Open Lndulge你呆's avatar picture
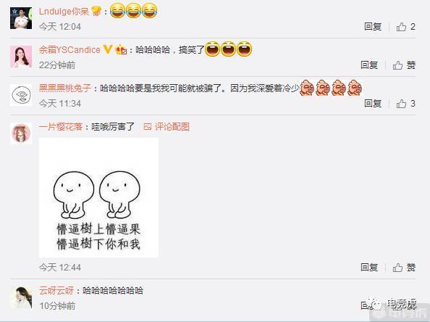Viewport: 430px width, 322px height. coord(21,18)
